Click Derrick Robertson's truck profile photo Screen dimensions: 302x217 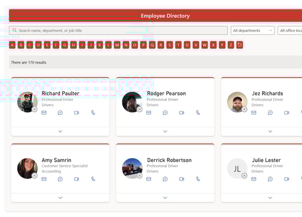click(x=132, y=169)
